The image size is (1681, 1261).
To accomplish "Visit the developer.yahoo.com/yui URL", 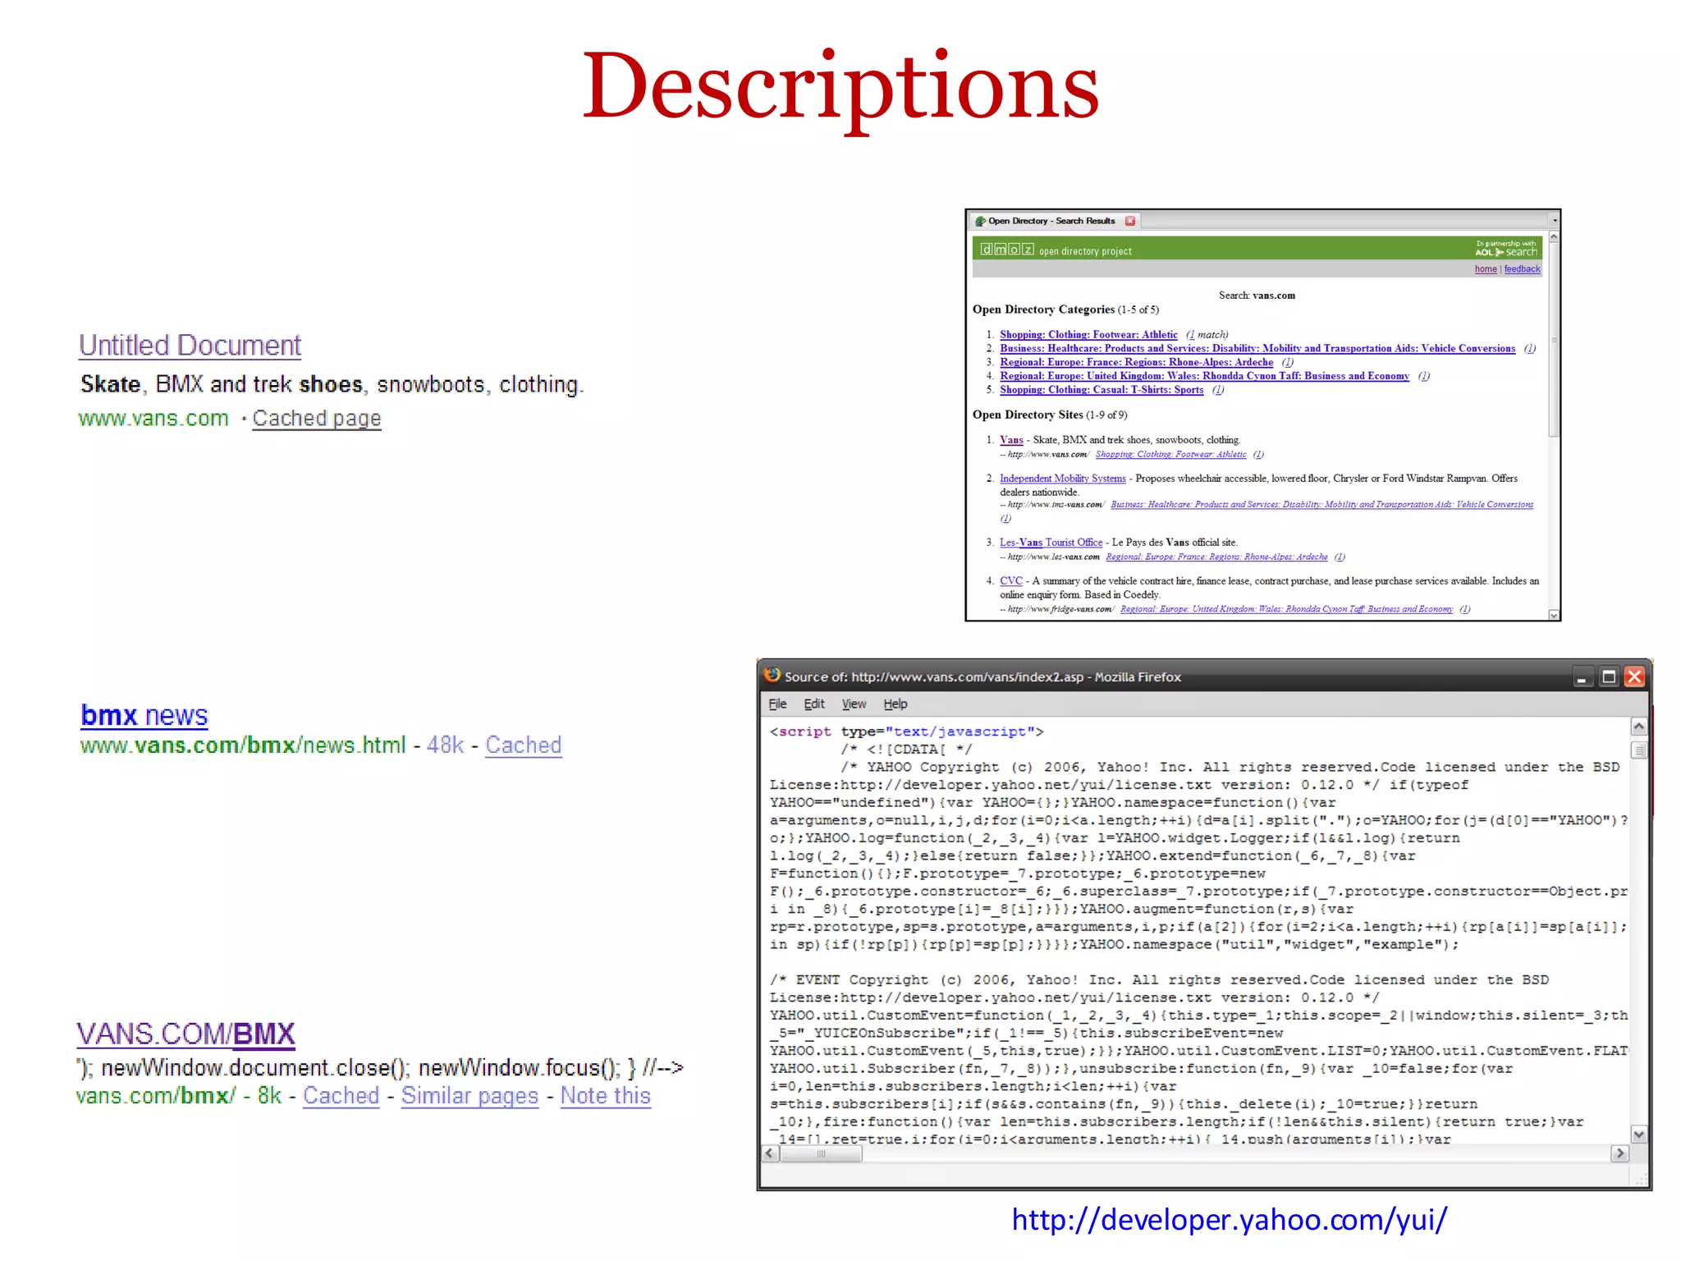I will coord(1229,1219).
